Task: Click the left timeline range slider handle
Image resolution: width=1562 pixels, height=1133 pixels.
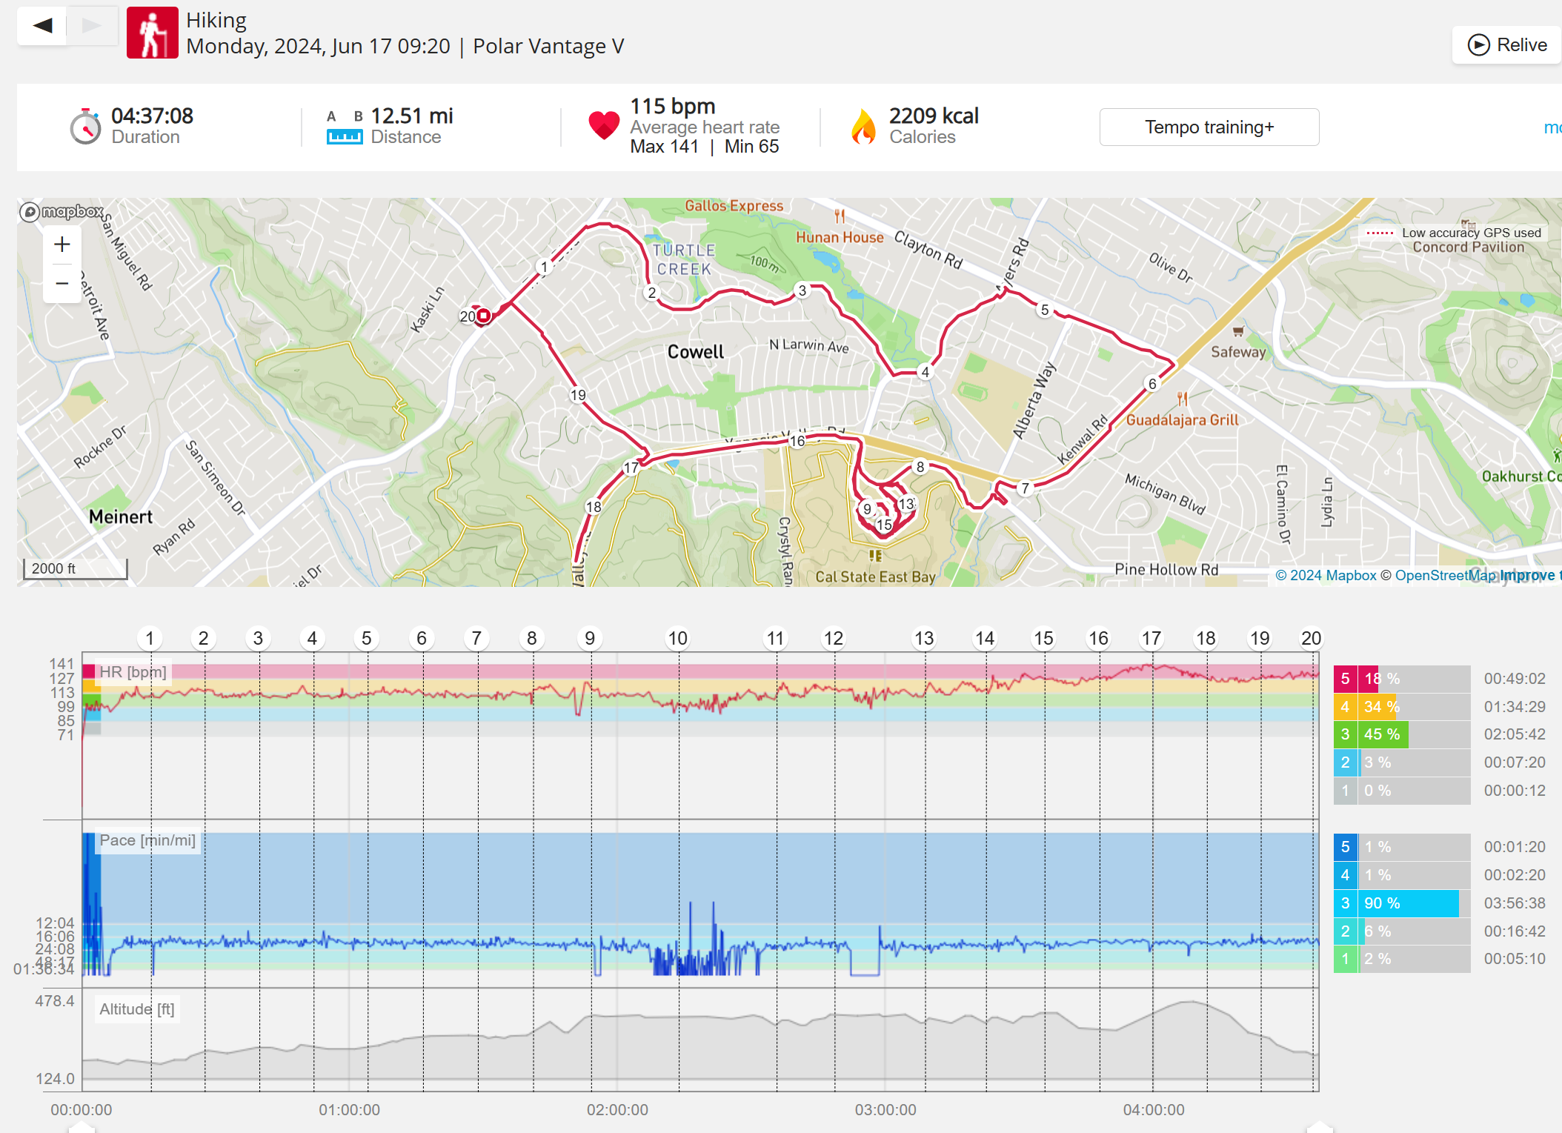Action: pos(82,1128)
